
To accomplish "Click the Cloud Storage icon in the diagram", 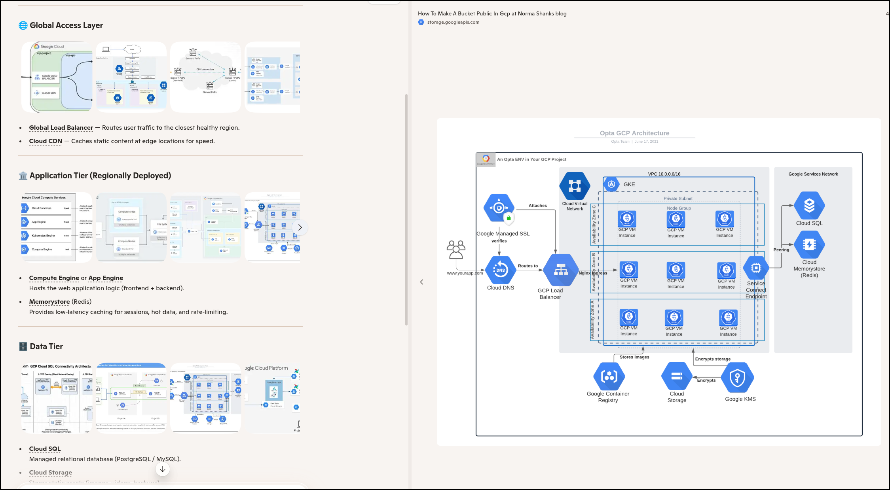I will (x=677, y=376).
